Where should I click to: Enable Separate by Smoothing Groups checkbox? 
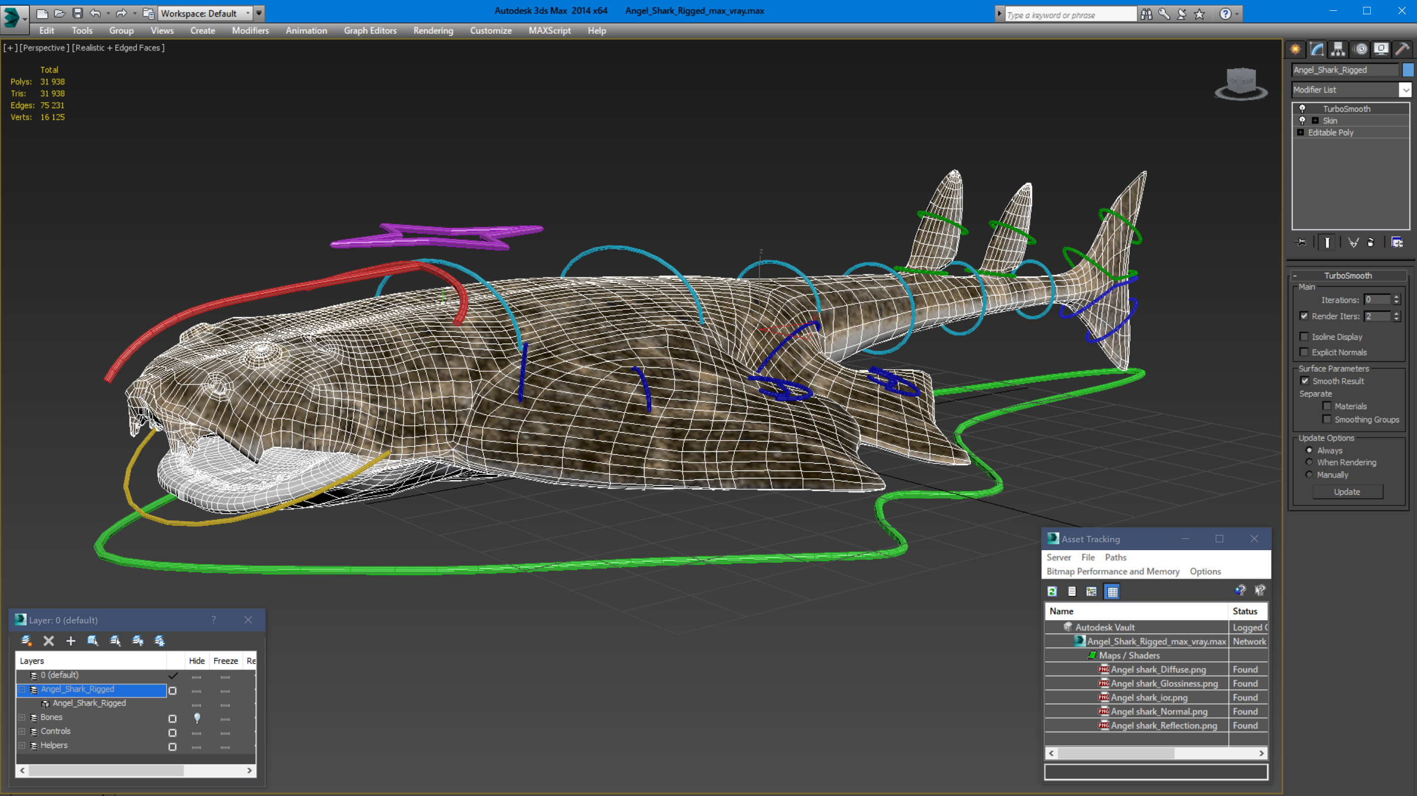(x=1327, y=419)
